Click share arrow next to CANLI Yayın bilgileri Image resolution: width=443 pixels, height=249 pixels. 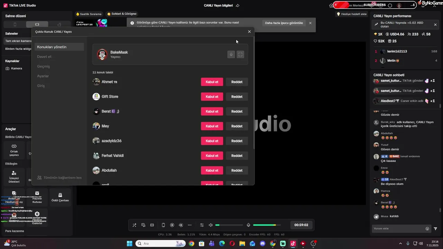pyautogui.click(x=237, y=6)
